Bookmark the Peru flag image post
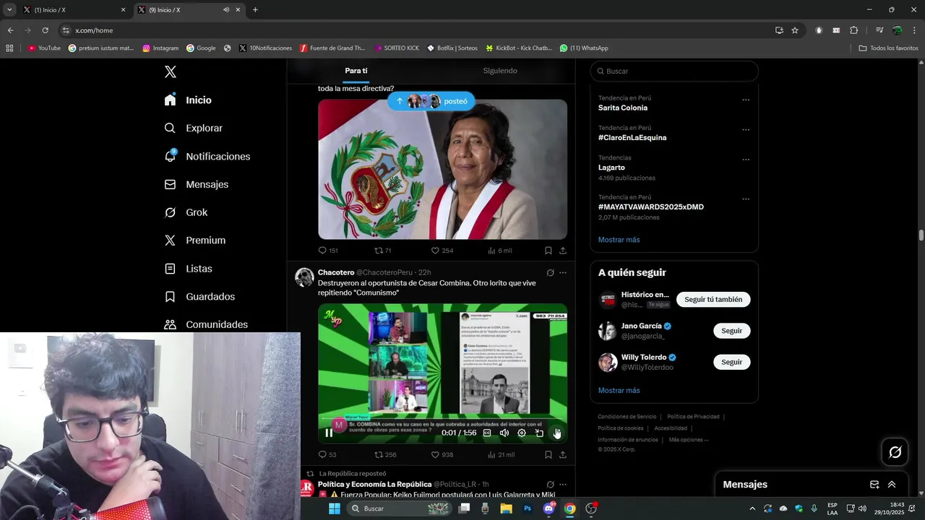This screenshot has width=925, height=520. coord(548,251)
